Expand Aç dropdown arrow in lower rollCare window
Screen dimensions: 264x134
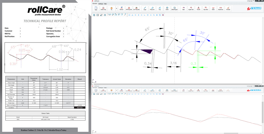[x=117, y=90]
